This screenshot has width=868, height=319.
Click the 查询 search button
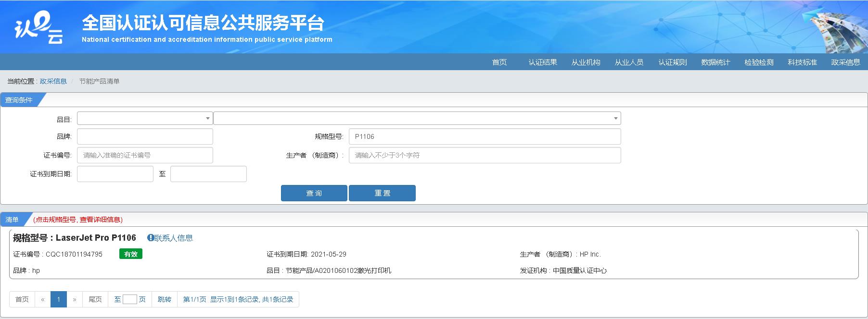[x=314, y=193]
